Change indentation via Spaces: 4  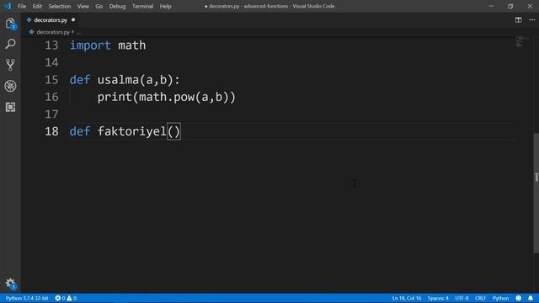coord(438,298)
